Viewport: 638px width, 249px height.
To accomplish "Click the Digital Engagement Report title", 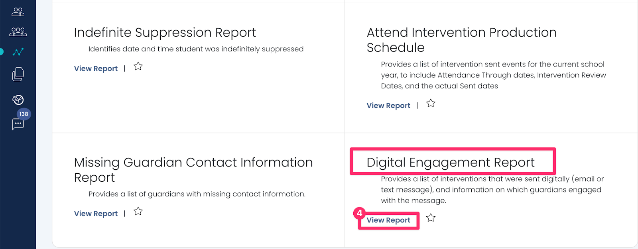I will click(x=451, y=163).
